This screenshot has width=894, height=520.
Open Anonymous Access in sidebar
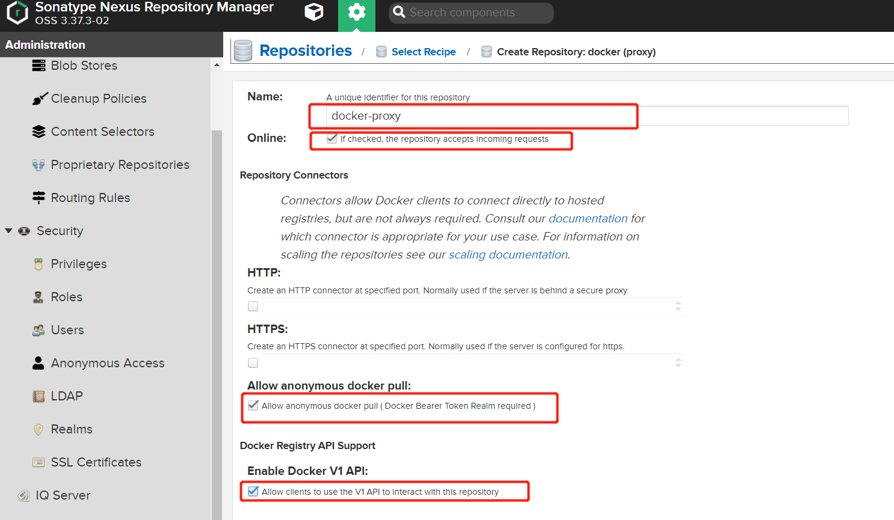pos(108,363)
